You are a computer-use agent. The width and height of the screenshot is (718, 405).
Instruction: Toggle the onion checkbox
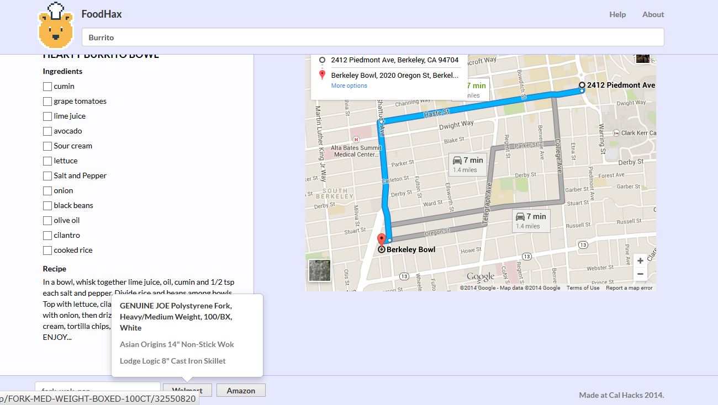click(47, 191)
